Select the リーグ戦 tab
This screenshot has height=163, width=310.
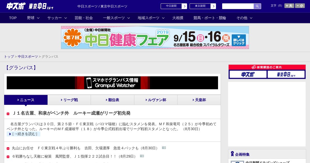coord(69,100)
